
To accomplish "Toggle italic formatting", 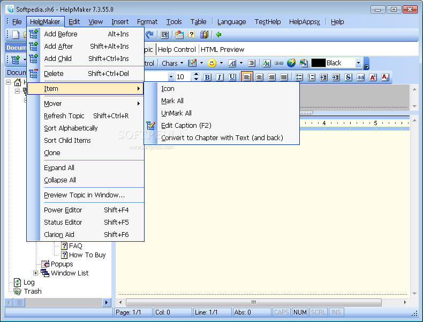I will pos(220,78).
